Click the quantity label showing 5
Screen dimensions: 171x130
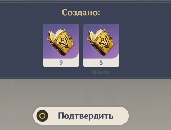(101, 63)
